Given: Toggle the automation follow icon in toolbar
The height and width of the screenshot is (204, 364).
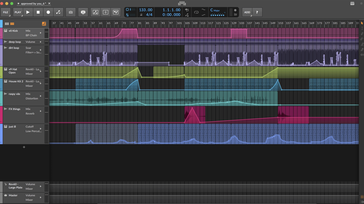Looking at the screenshot, I should (x=95, y=12).
